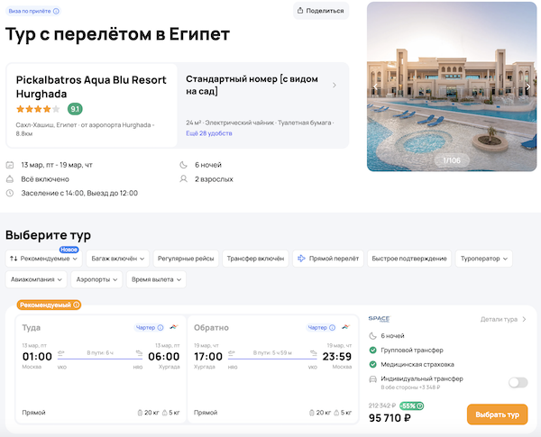Screen dimensions: 541x437
Task: Expand the Туроператор filter dropdown
Action: click(484, 259)
